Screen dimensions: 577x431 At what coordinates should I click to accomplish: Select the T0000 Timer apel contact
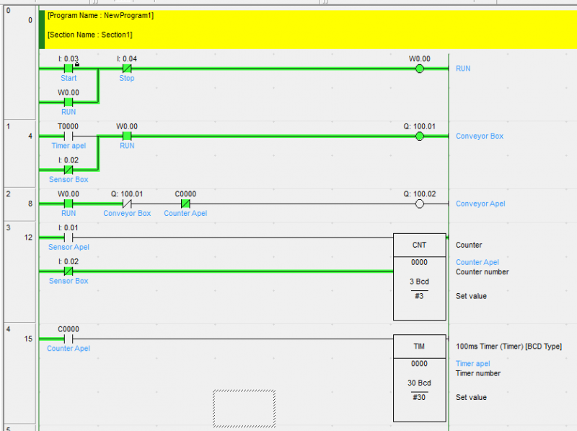pos(69,136)
